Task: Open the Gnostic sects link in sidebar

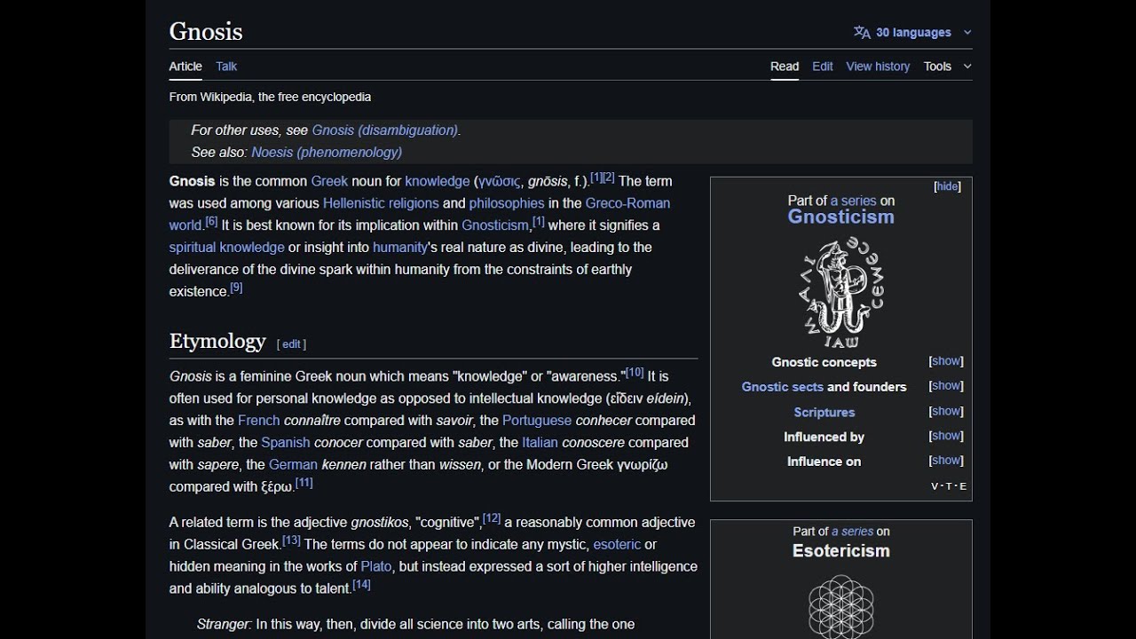Action: pos(782,387)
